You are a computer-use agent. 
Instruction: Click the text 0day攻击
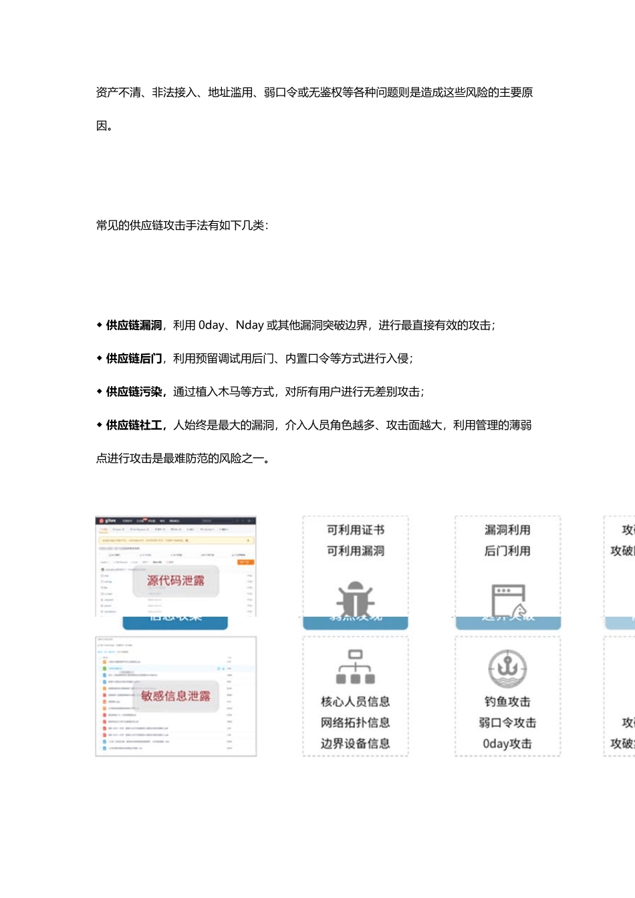507,744
